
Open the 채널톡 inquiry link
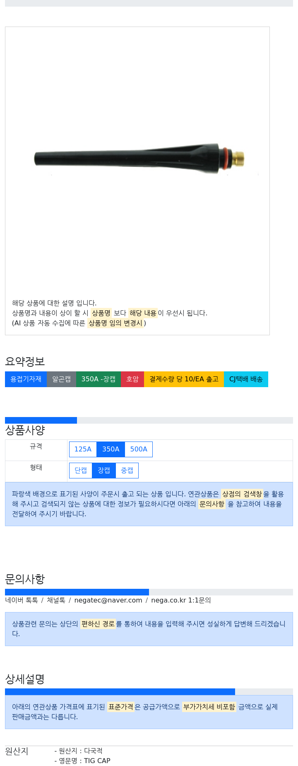56,600
